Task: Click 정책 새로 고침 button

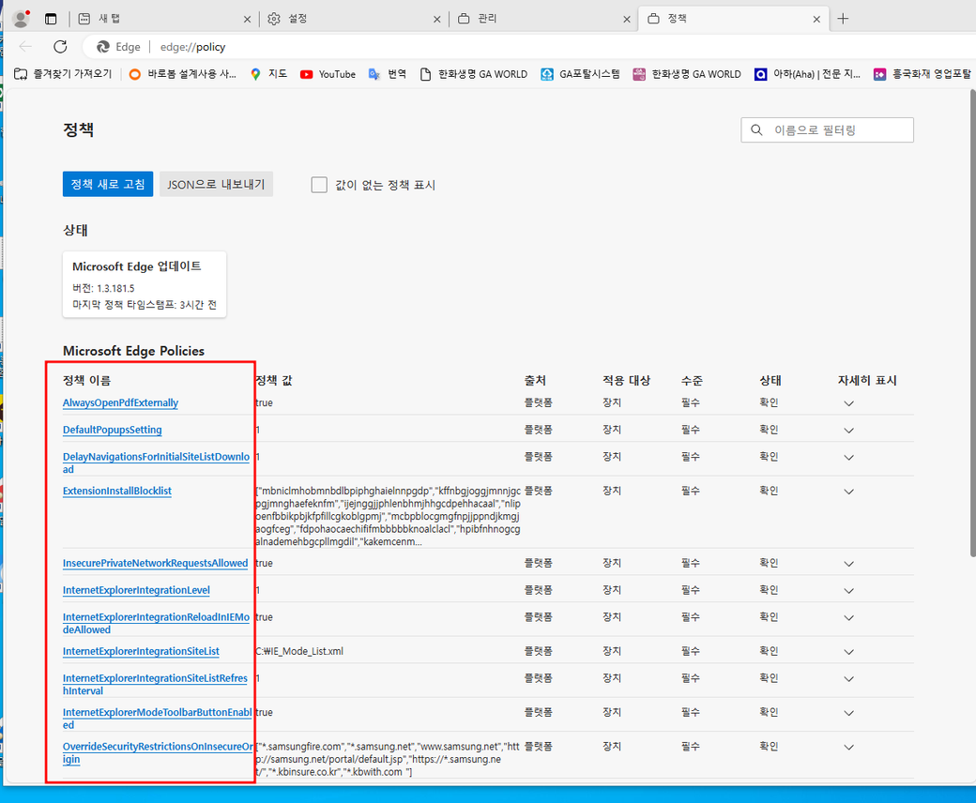Action: [107, 184]
